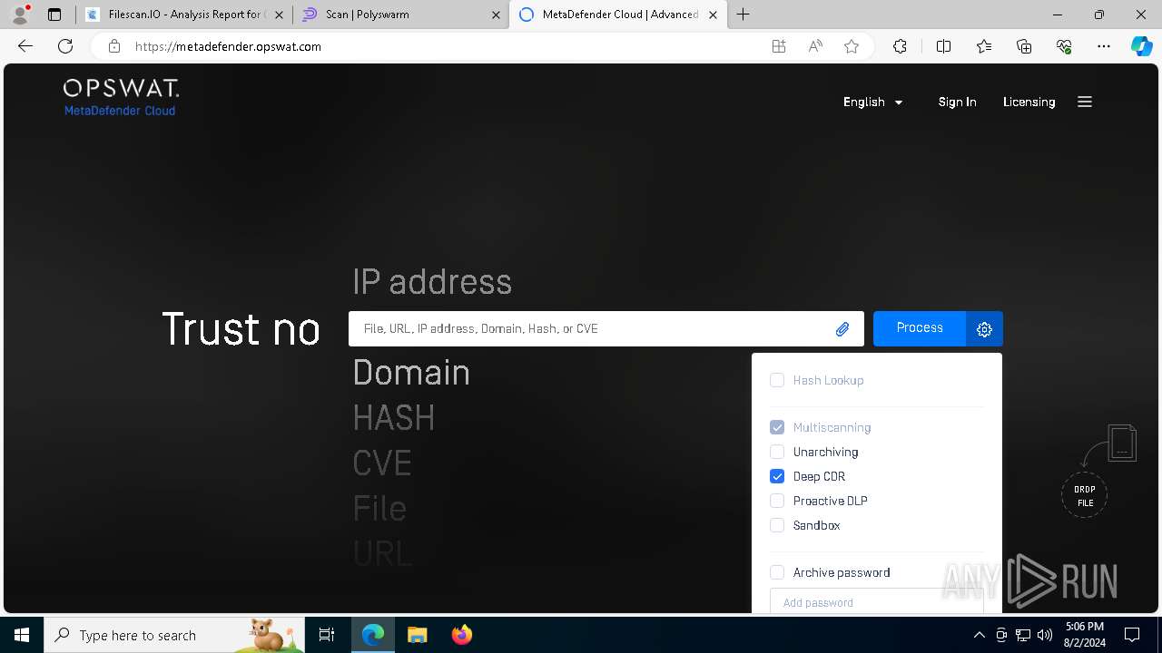Click the Process button
Screen dimensions: 1162x653
920,328
